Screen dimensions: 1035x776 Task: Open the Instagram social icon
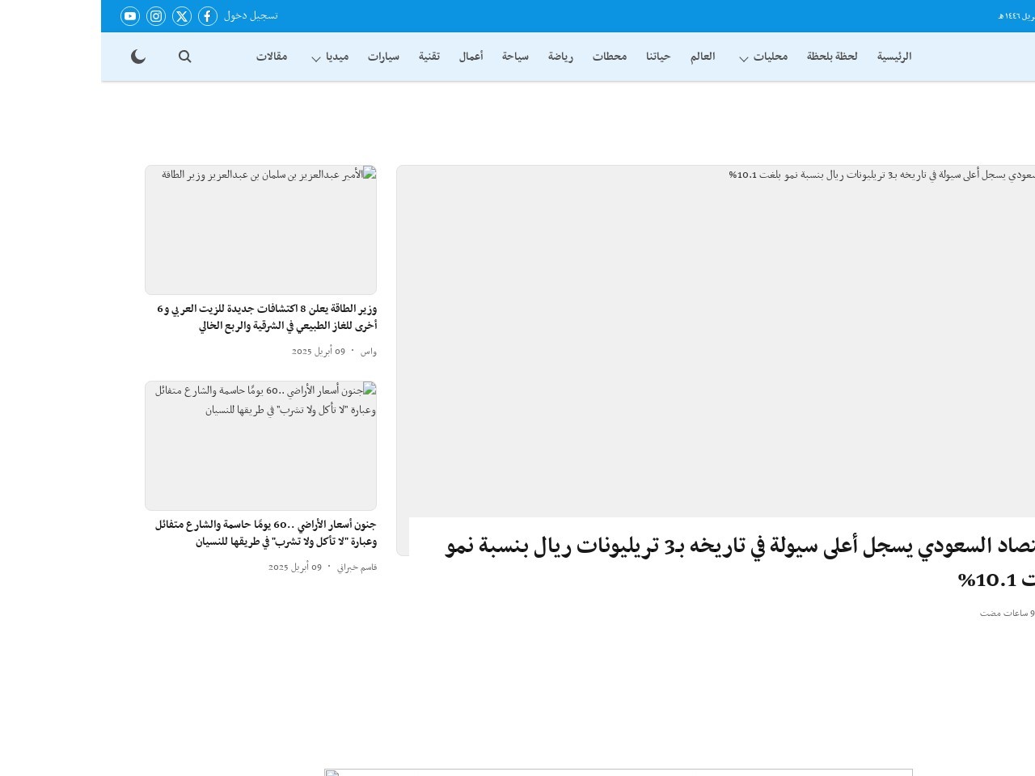coord(156,16)
